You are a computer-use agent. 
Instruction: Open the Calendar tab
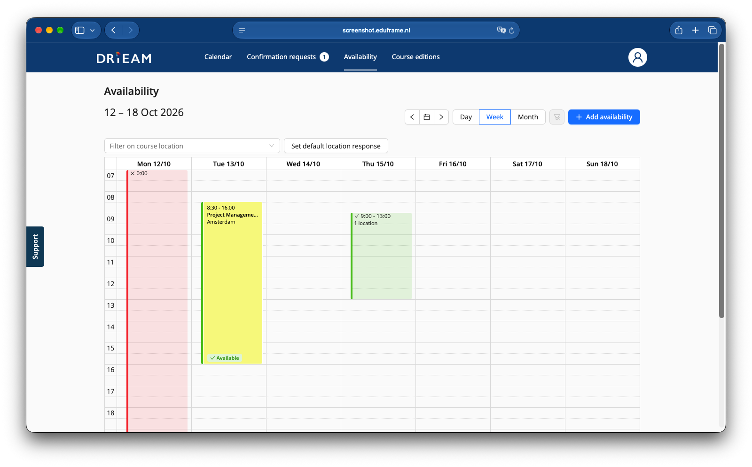pos(218,57)
